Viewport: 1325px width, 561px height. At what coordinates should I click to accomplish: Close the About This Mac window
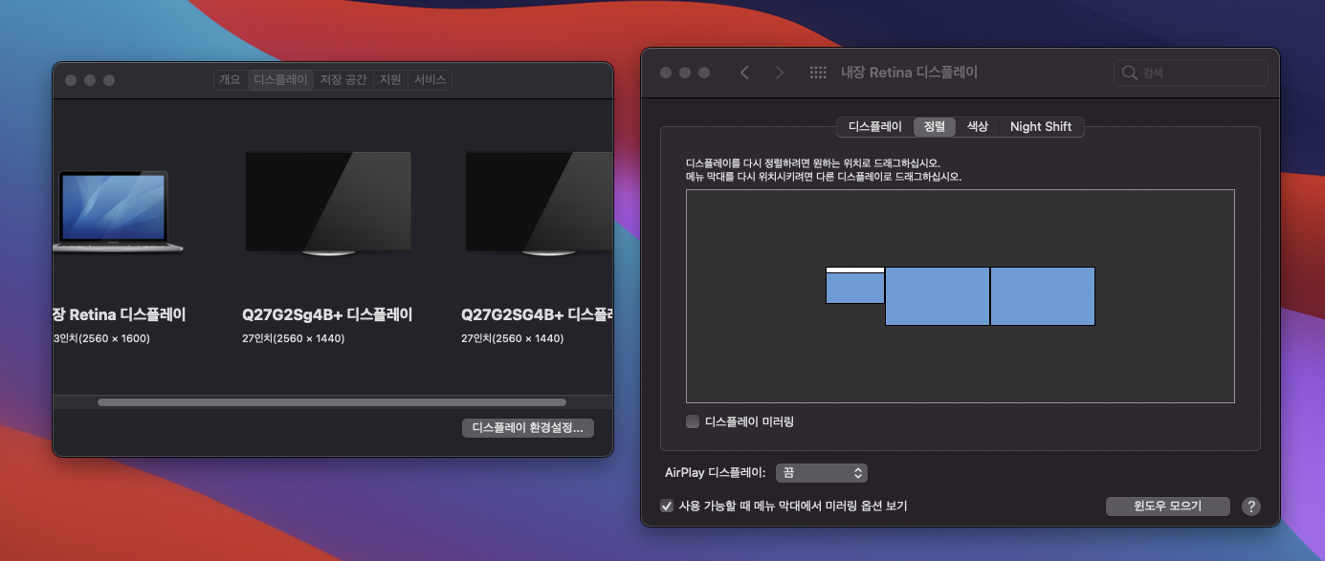71,80
